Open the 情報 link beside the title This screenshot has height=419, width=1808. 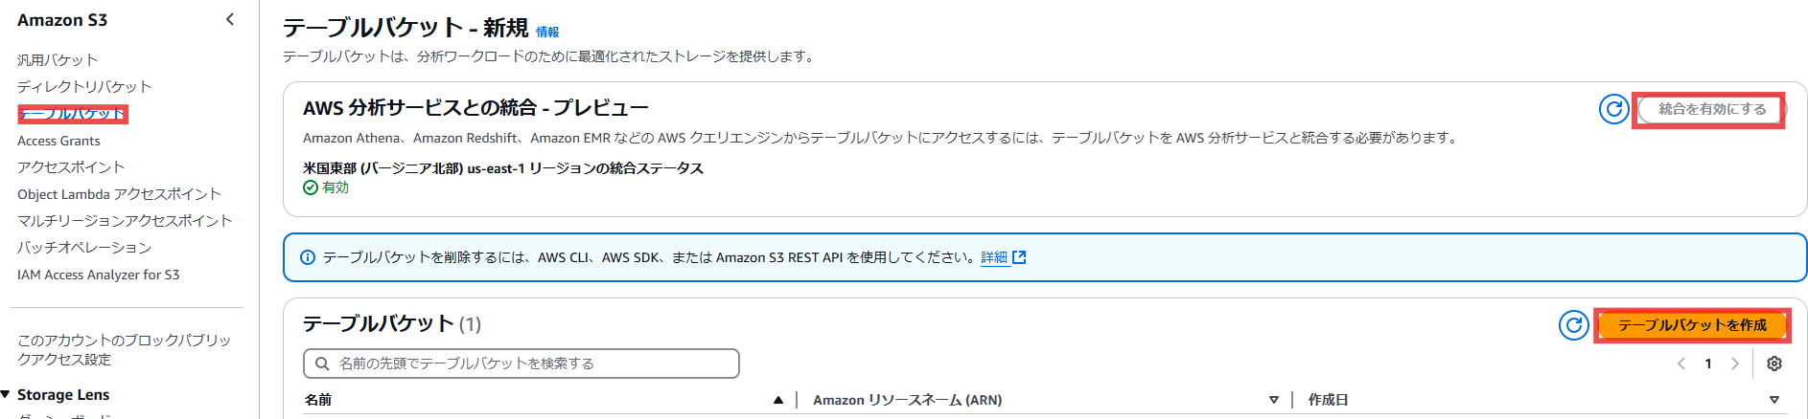coord(547,32)
